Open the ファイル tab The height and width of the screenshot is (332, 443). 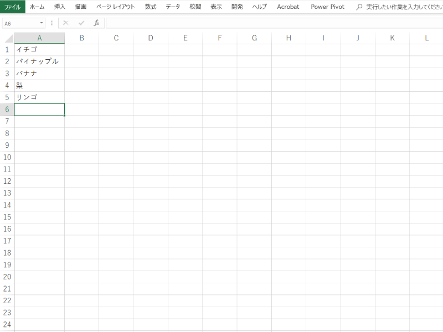(13, 7)
